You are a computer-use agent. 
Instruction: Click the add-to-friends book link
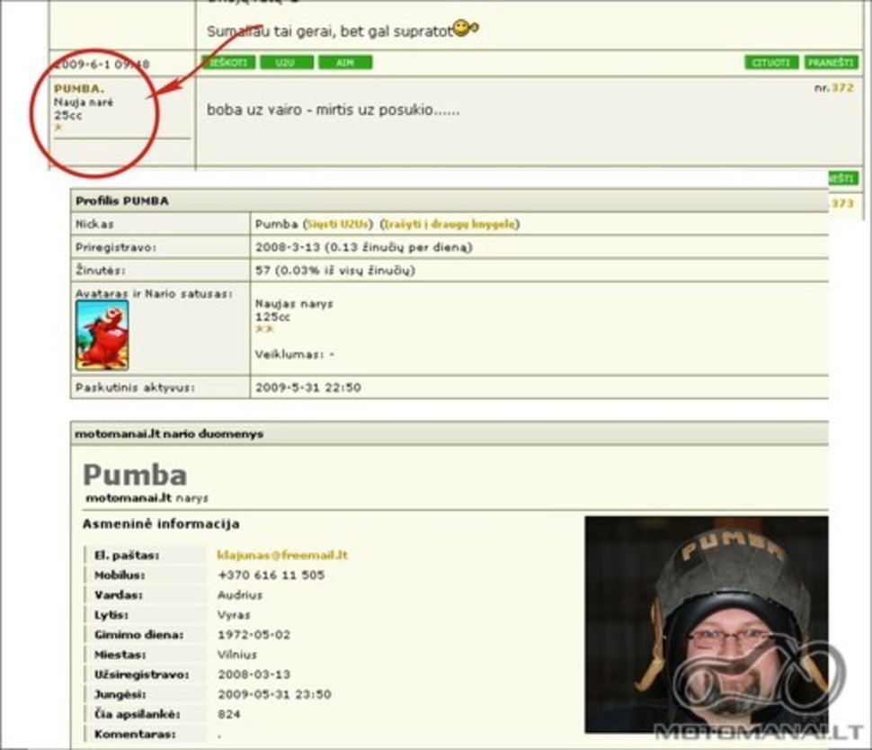(x=449, y=224)
